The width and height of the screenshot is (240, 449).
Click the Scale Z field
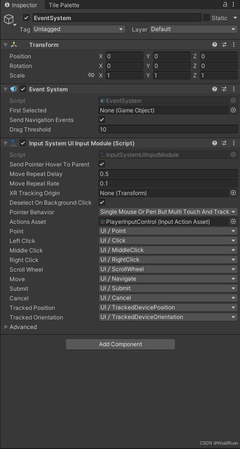[x=219, y=75]
